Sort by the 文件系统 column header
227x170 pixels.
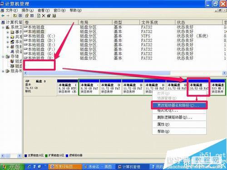(157, 23)
